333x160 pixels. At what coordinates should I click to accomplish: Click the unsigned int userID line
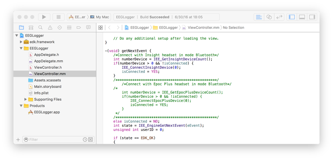[138, 130]
